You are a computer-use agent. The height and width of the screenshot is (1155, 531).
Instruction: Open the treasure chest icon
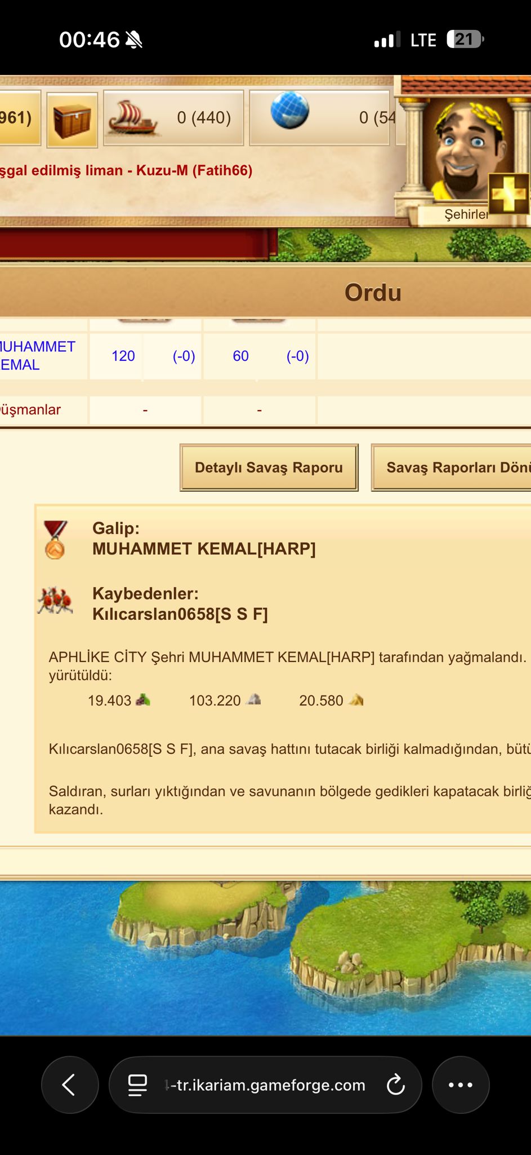pyautogui.click(x=72, y=120)
